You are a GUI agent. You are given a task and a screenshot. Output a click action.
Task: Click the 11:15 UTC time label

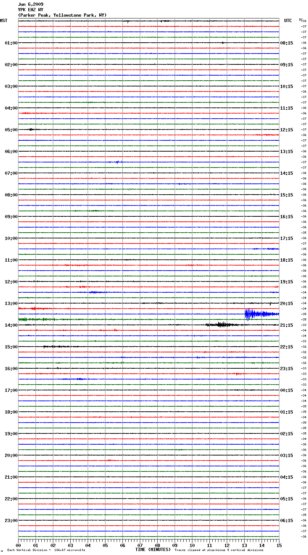point(287,108)
